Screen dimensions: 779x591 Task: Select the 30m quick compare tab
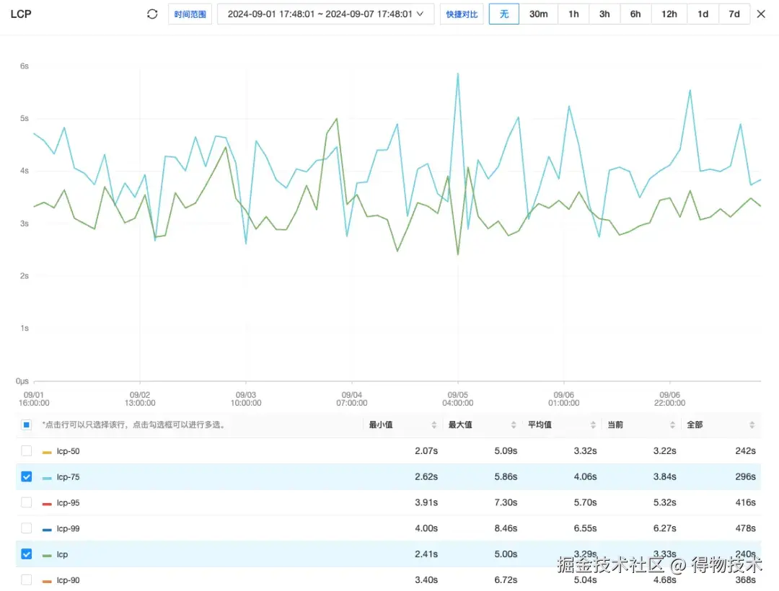[x=538, y=14]
